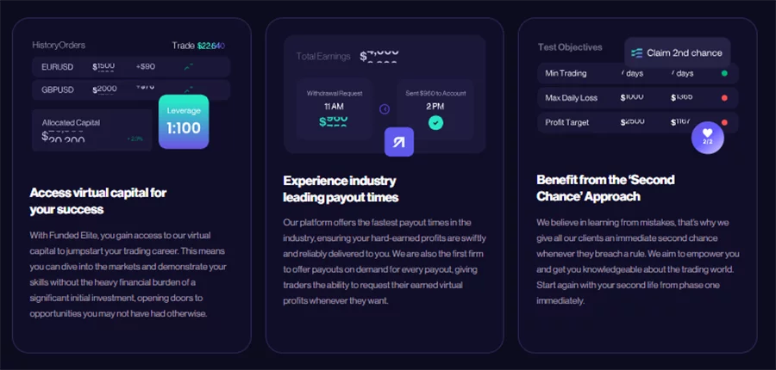Click the red status dot for Profit Target

pos(724,122)
